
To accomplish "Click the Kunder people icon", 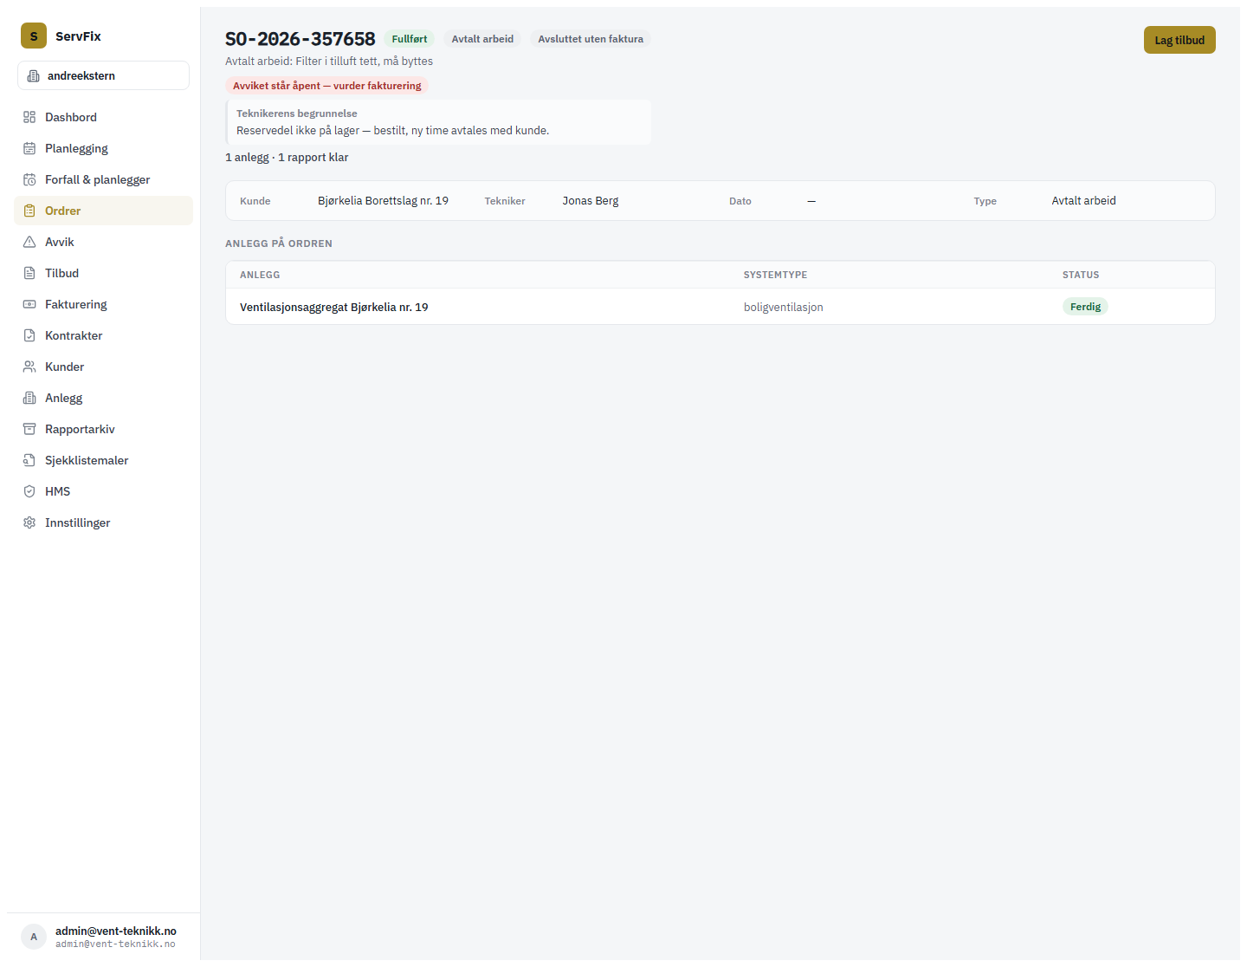I will [x=29, y=367].
